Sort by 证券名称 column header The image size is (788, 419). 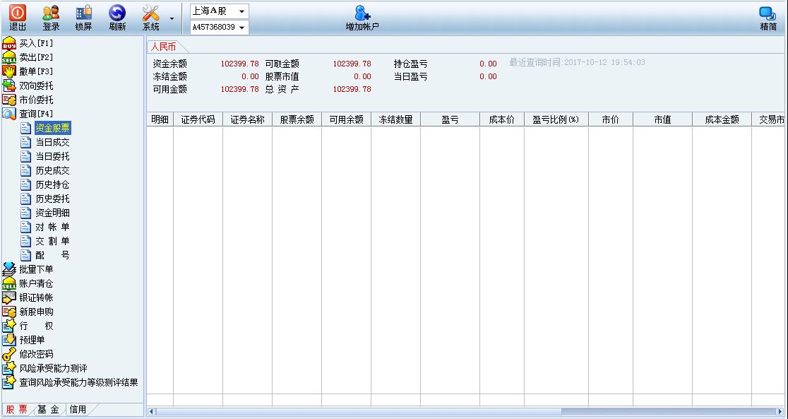[247, 119]
